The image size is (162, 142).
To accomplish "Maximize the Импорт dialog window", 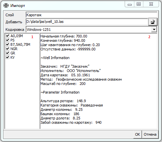I will point(139,4).
